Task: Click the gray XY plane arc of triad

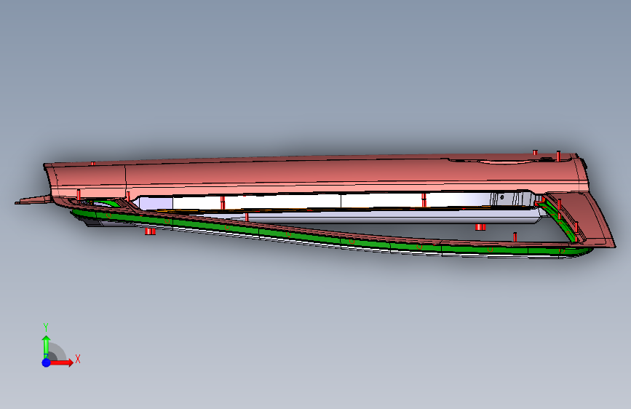Action: [57, 352]
